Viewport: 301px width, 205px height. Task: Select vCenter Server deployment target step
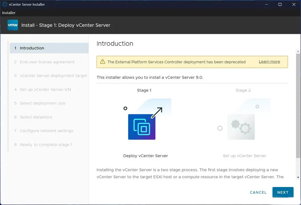(53, 76)
